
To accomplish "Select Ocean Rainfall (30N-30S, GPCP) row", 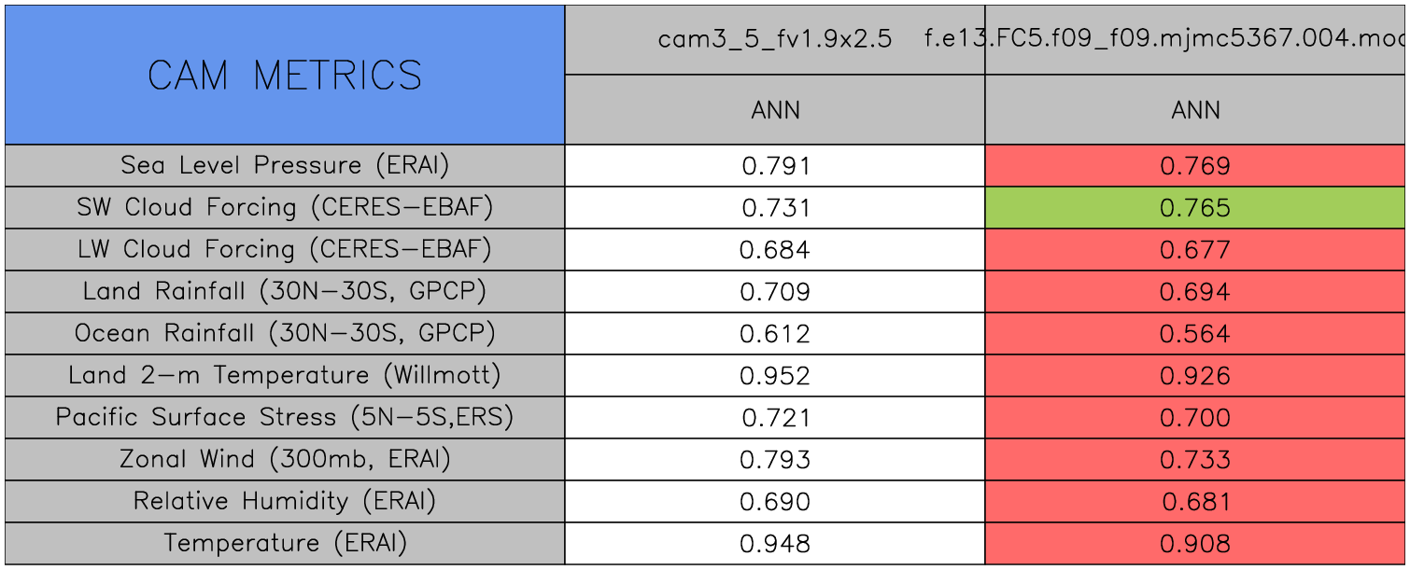I will [285, 334].
